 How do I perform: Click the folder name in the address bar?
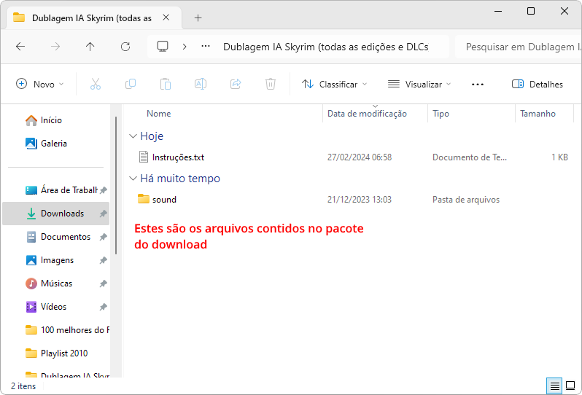[325, 47]
